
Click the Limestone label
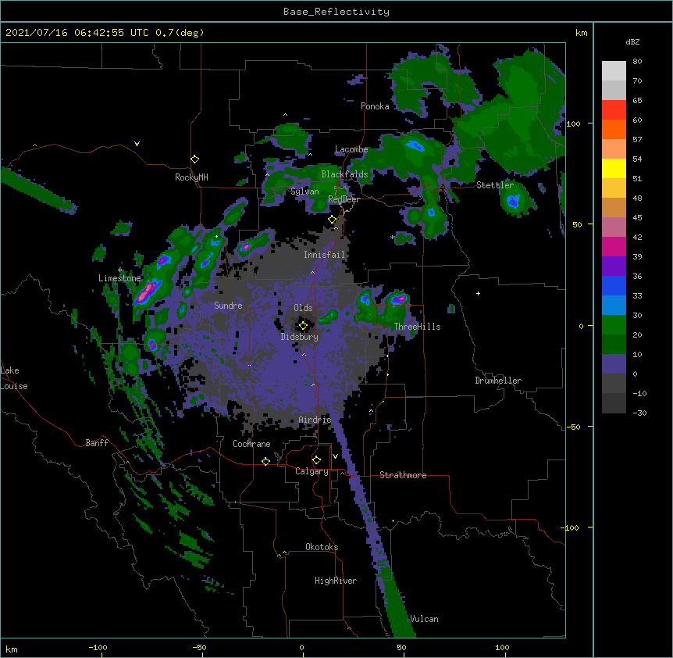pyautogui.click(x=119, y=278)
